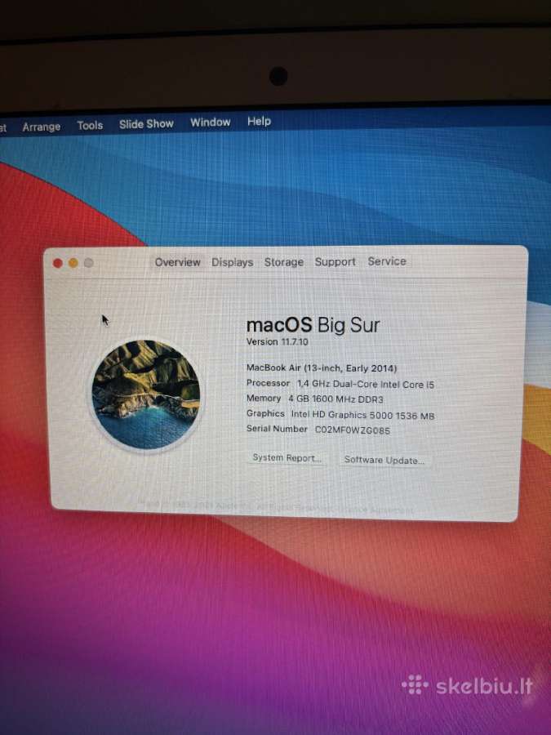Close the About This Mac window
This screenshot has height=735, width=551.
click(x=58, y=264)
